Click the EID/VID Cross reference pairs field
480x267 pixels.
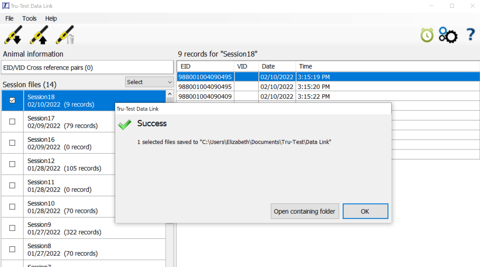pos(87,68)
